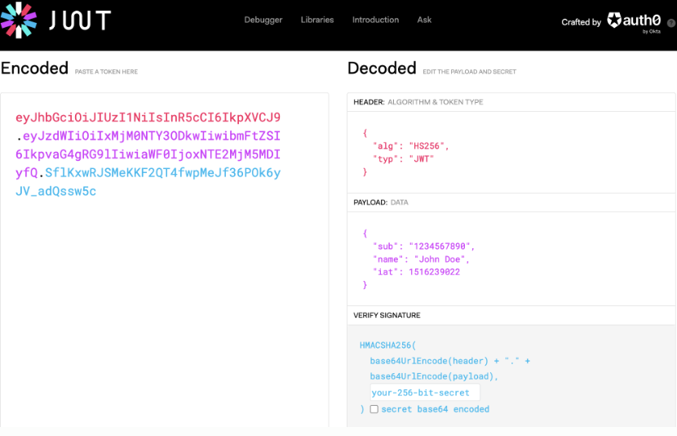Click the "typ": "JWT" header line
The width and height of the screenshot is (677, 436).
[403, 159]
